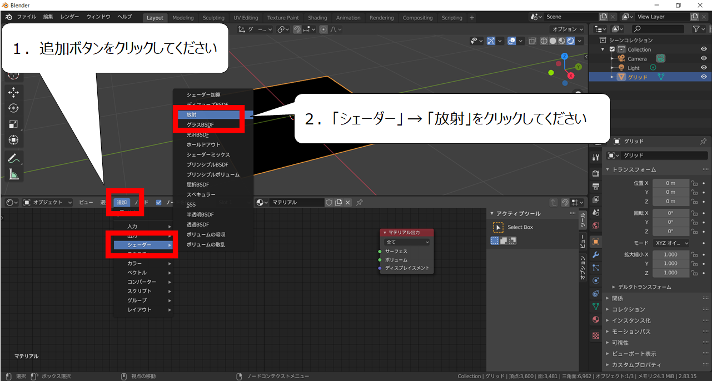The width and height of the screenshot is (712, 381).
Task: Open the Modifier properties blue wrench tab
Action: [595, 255]
